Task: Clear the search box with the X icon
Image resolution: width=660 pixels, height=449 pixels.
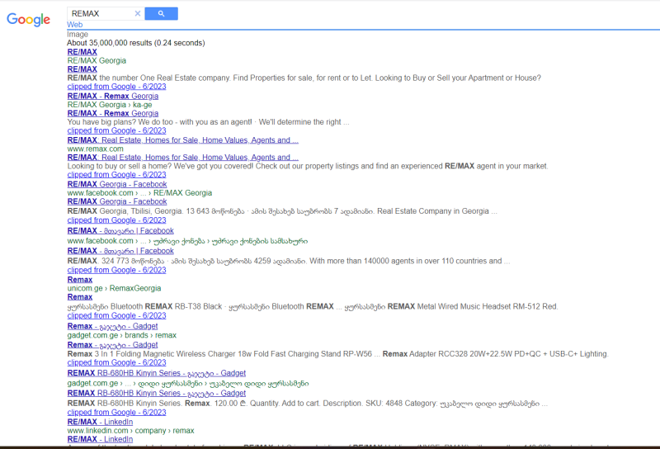Action: tap(138, 13)
